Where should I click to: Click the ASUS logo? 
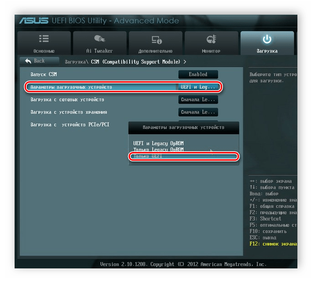coord(34,21)
